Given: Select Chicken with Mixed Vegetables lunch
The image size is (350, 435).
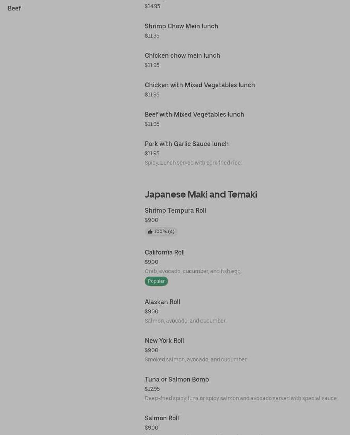Looking at the screenshot, I should point(199,85).
